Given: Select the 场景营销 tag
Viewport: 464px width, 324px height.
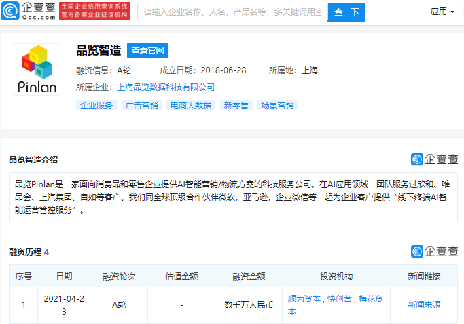Looking at the screenshot, I should (x=277, y=106).
